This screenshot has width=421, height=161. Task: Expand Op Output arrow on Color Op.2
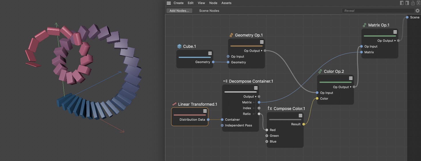tap(351, 87)
